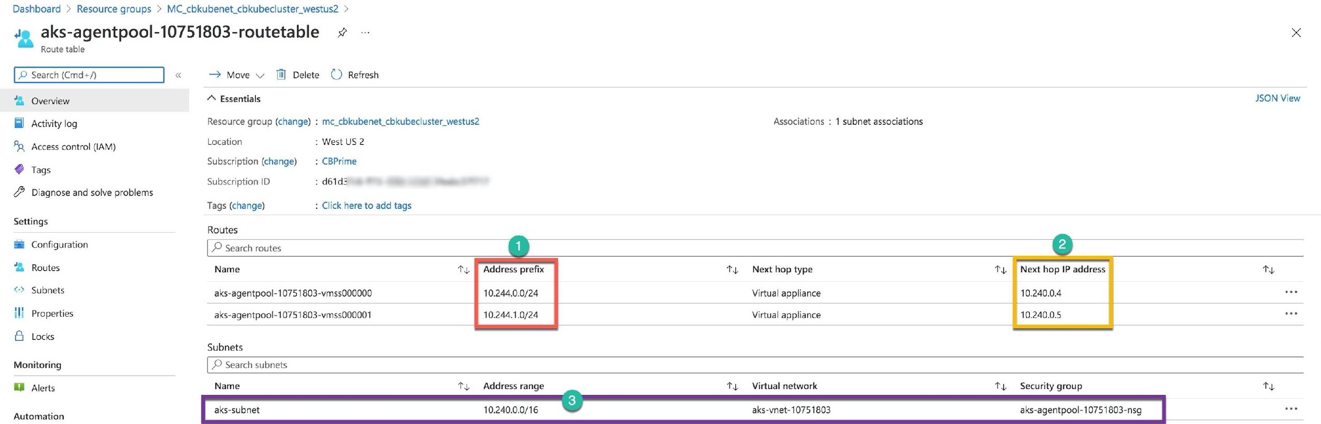Viewport: 1321px width, 424px height.
Task: Collapse the Essentials section
Action: click(x=211, y=98)
